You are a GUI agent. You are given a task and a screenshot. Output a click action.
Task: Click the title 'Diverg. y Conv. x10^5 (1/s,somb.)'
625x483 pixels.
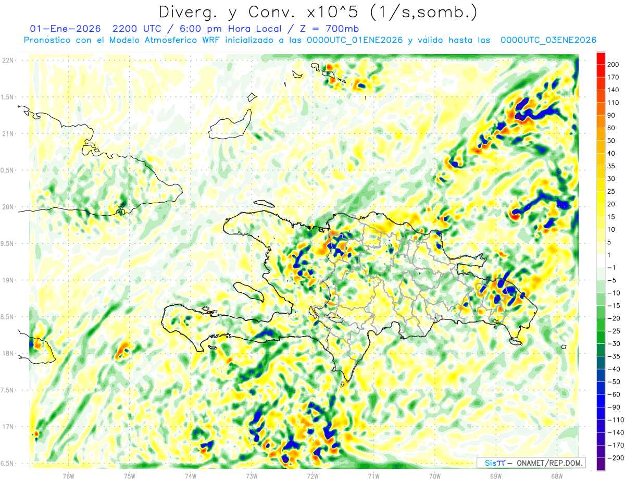[x=318, y=11]
